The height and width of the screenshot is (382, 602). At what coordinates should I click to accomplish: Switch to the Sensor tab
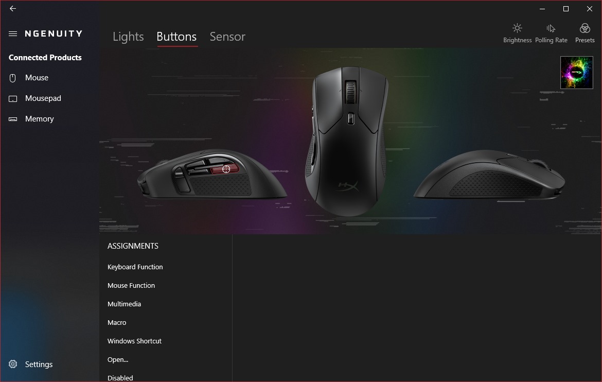click(x=227, y=37)
